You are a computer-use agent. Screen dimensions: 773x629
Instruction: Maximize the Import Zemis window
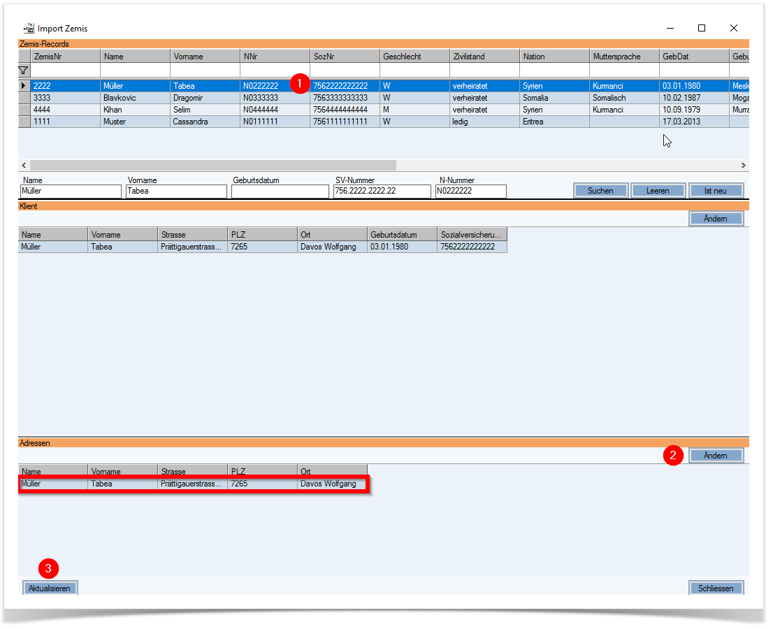[x=702, y=28]
